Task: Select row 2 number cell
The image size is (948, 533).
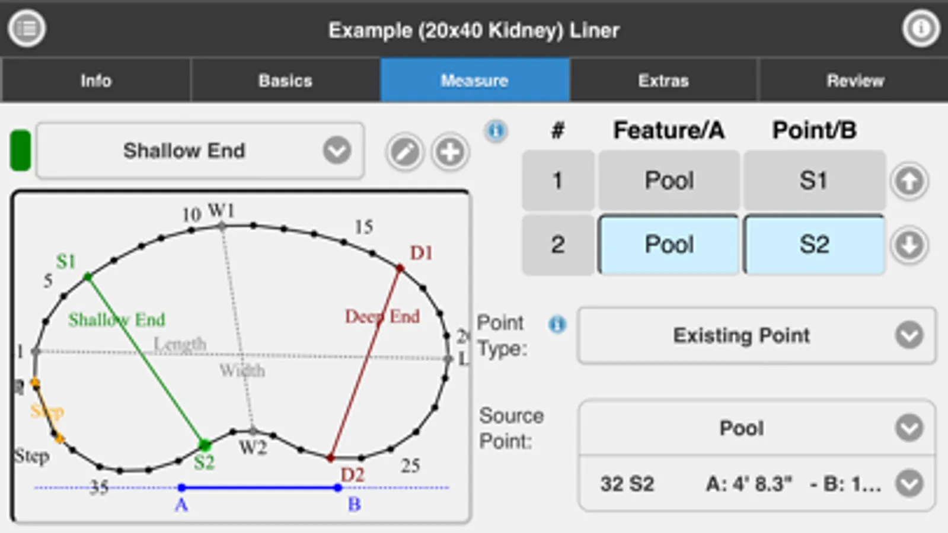Action: click(x=558, y=245)
